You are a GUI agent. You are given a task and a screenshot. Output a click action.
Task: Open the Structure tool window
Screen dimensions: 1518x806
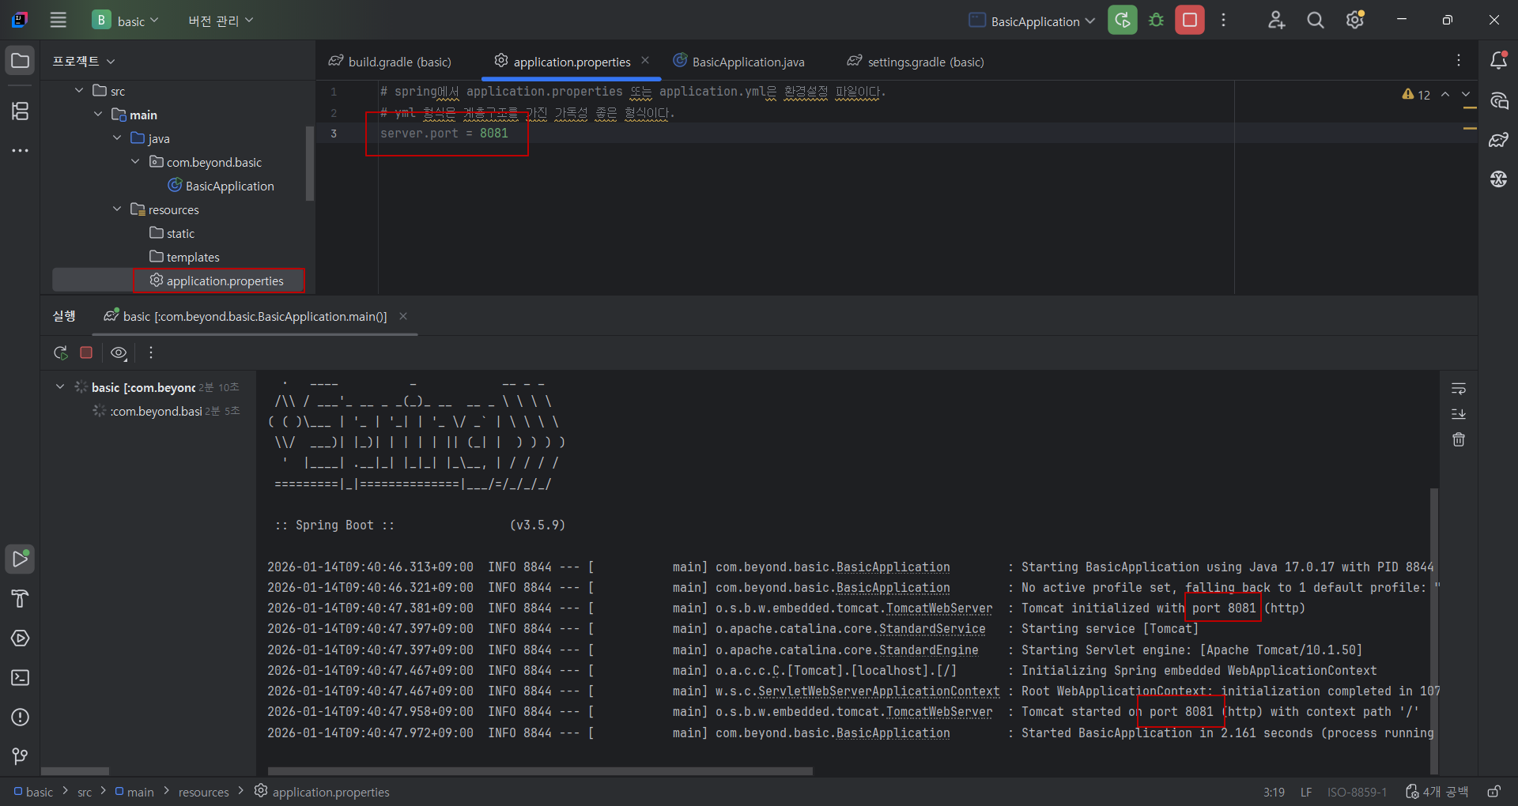click(x=21, y=111)
